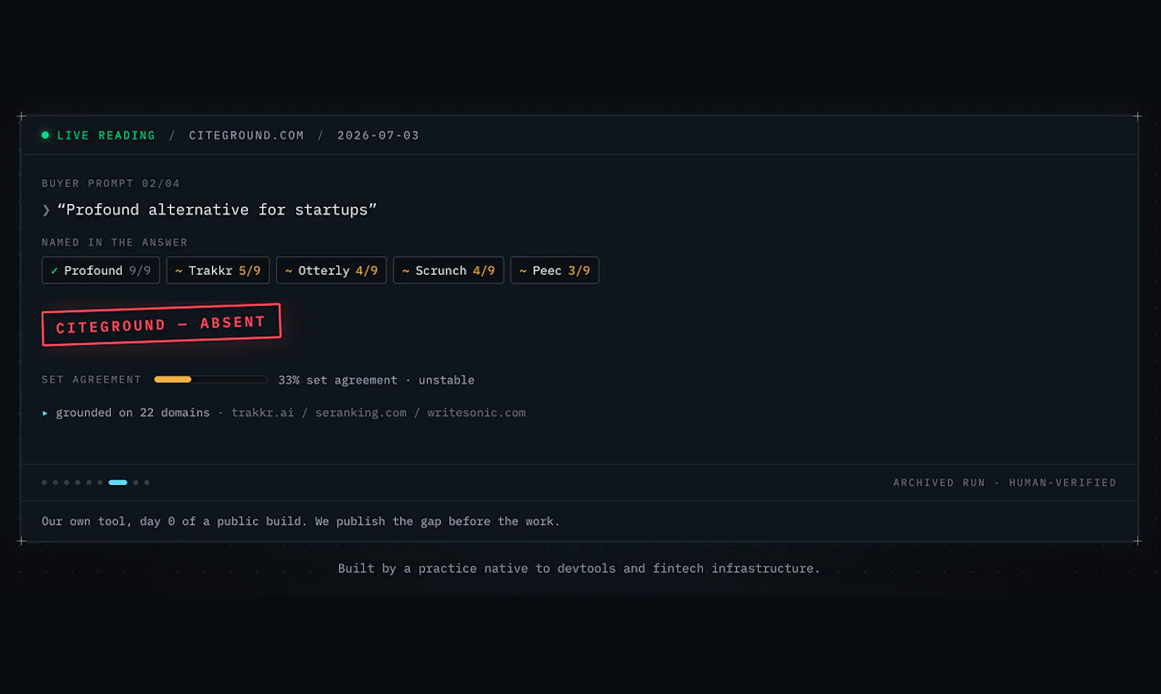1161x694 pixels.
Task: Click the SET AGREEMENT label
Action: pos(91,379)
